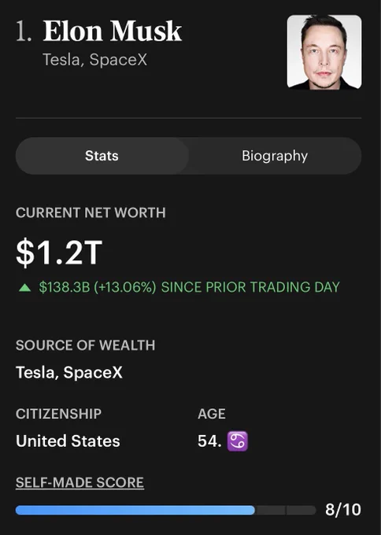
Task: Click the SOURCE OF WEALTH label
Action: coord(85,345)
